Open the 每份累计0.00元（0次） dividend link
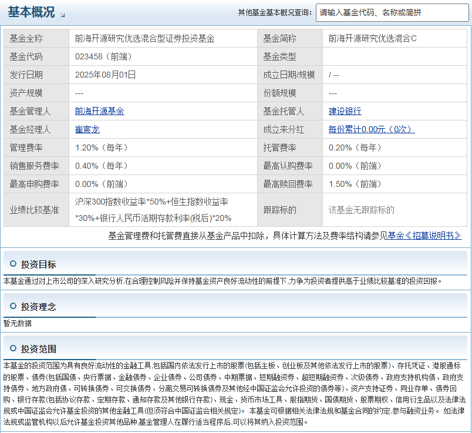The width and height of the screenshot is (472, 433). [x=372, y=130]
